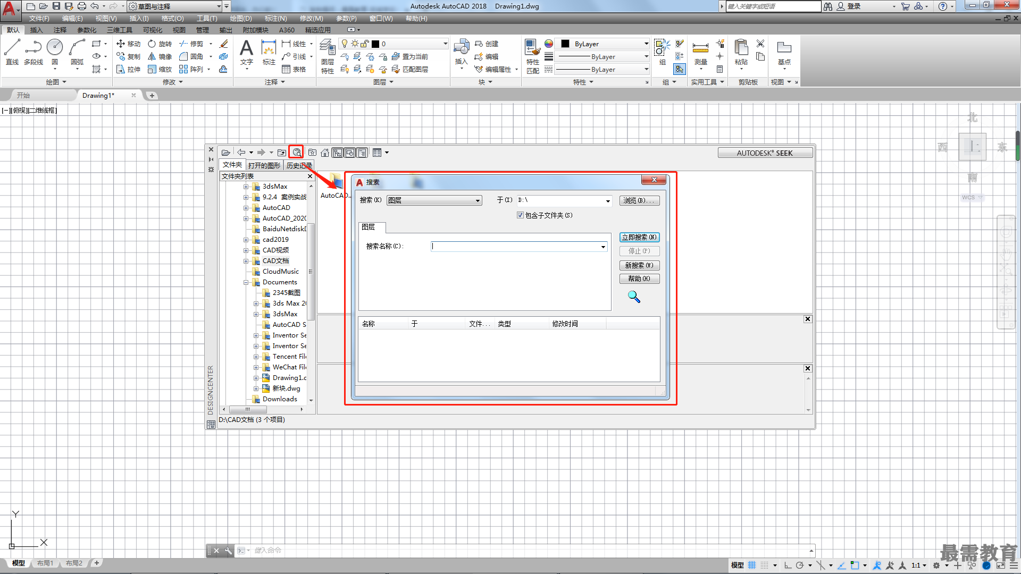Click the Mirror (镜像) tool
This screenshot has height=574, width=1021.
[160, 56]
